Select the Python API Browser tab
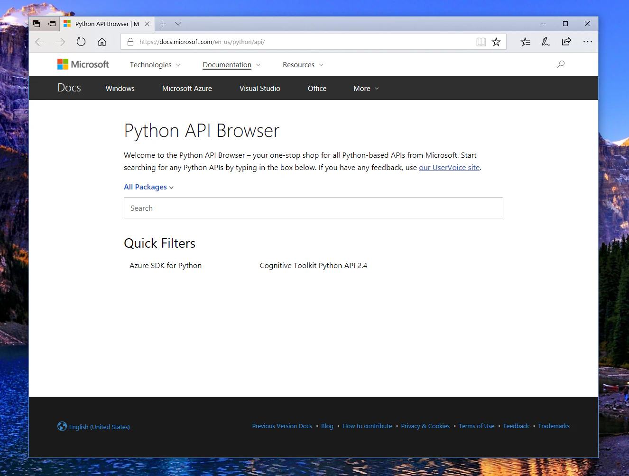This screenshot has height=476, width=629. (x=107, y=24)
